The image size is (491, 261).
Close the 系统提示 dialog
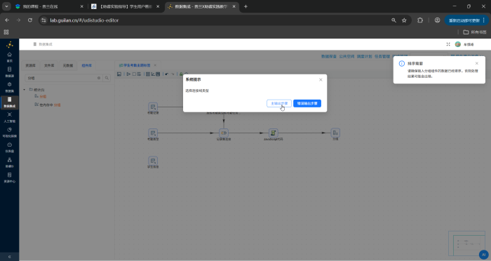coord(321,79)
